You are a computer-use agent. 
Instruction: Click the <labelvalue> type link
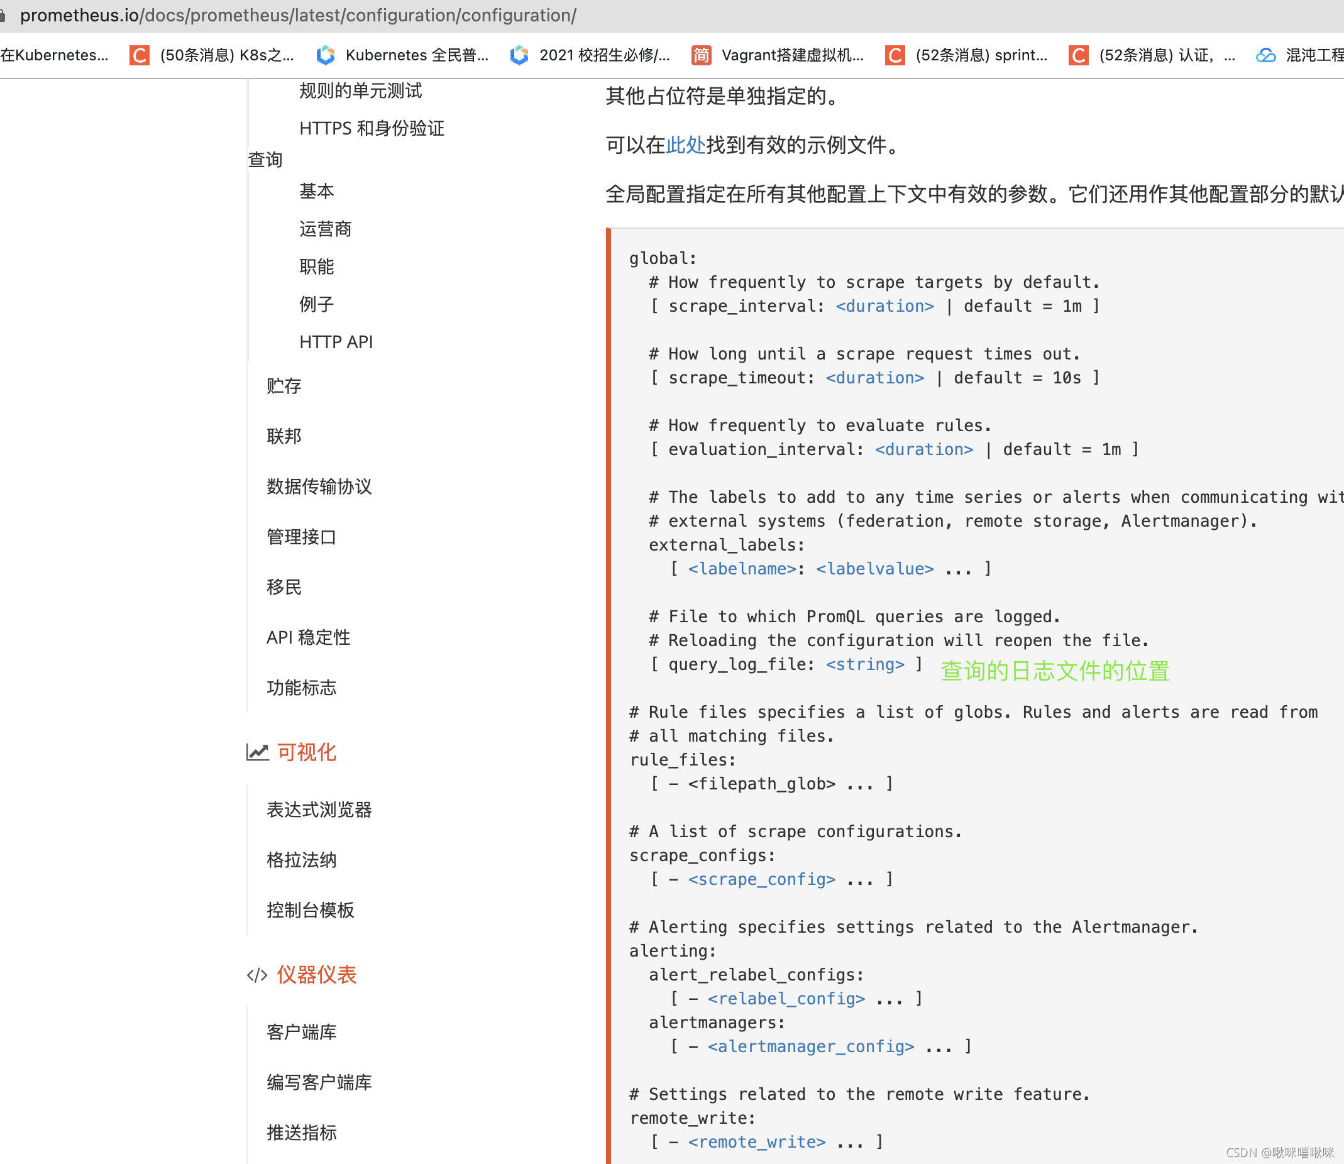[875, 569]
